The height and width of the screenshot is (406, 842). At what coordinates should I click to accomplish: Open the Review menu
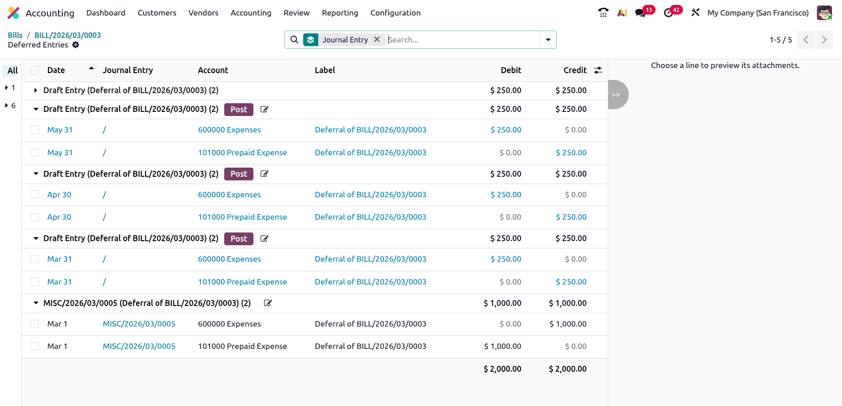297,13
